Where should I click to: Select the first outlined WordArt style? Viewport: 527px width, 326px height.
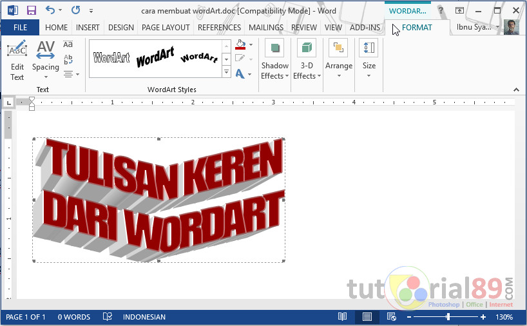click(111, 58)
